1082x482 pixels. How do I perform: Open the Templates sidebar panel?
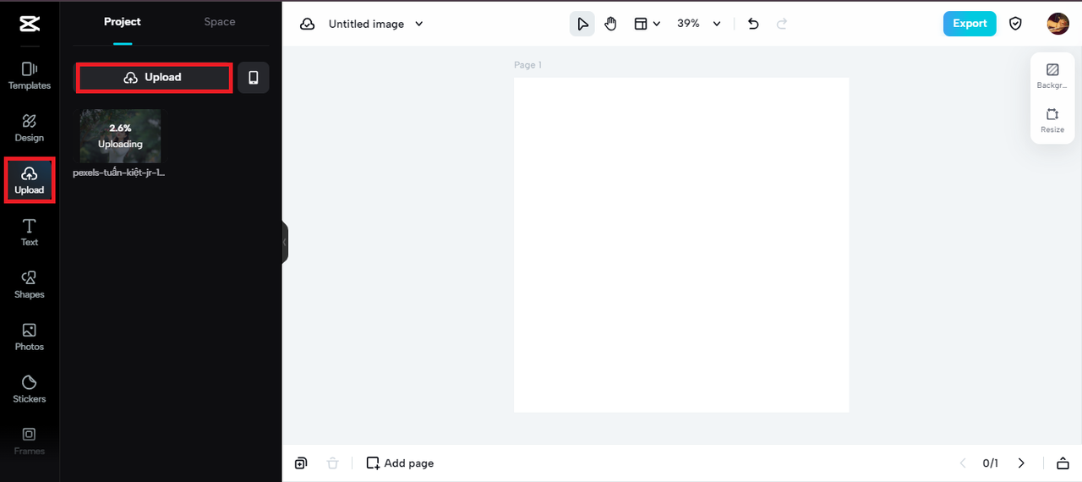tap(30, 75)
